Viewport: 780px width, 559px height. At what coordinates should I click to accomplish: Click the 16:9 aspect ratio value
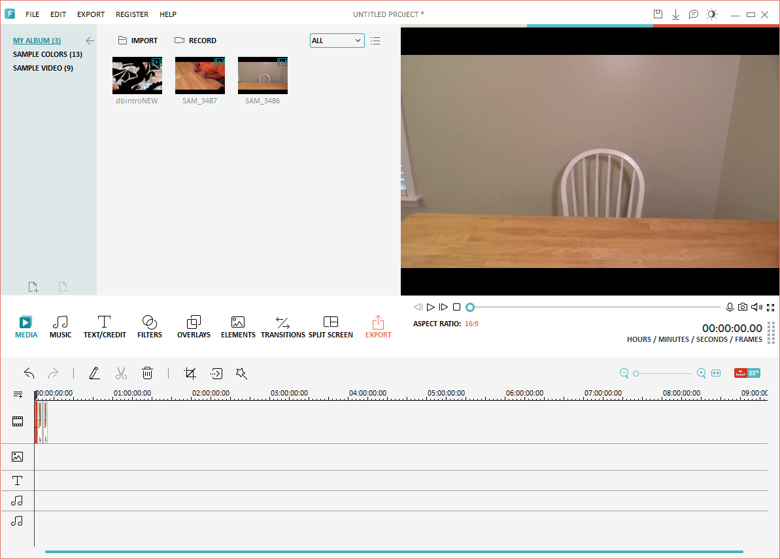point(471,324)
